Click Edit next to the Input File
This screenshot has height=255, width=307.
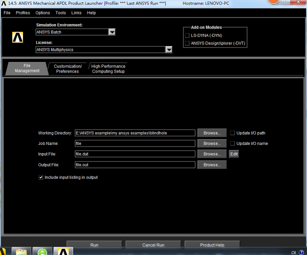click(234, 154)
